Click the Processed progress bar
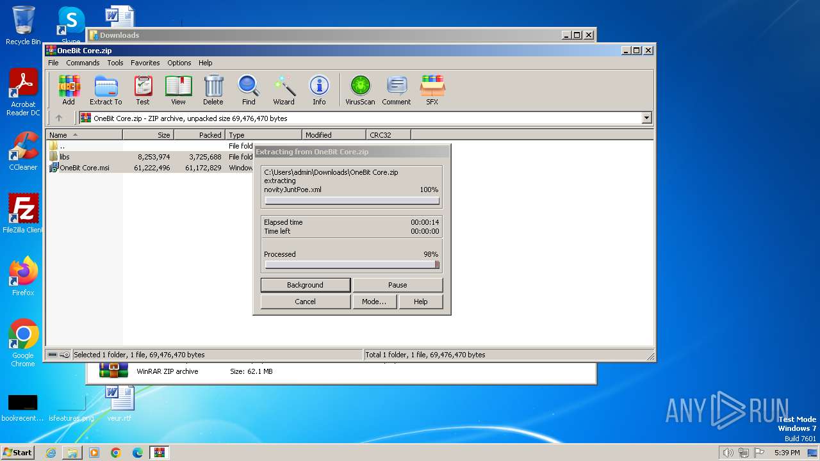The height and width of the screenshot is (461, 820). (x=352, y=264)
